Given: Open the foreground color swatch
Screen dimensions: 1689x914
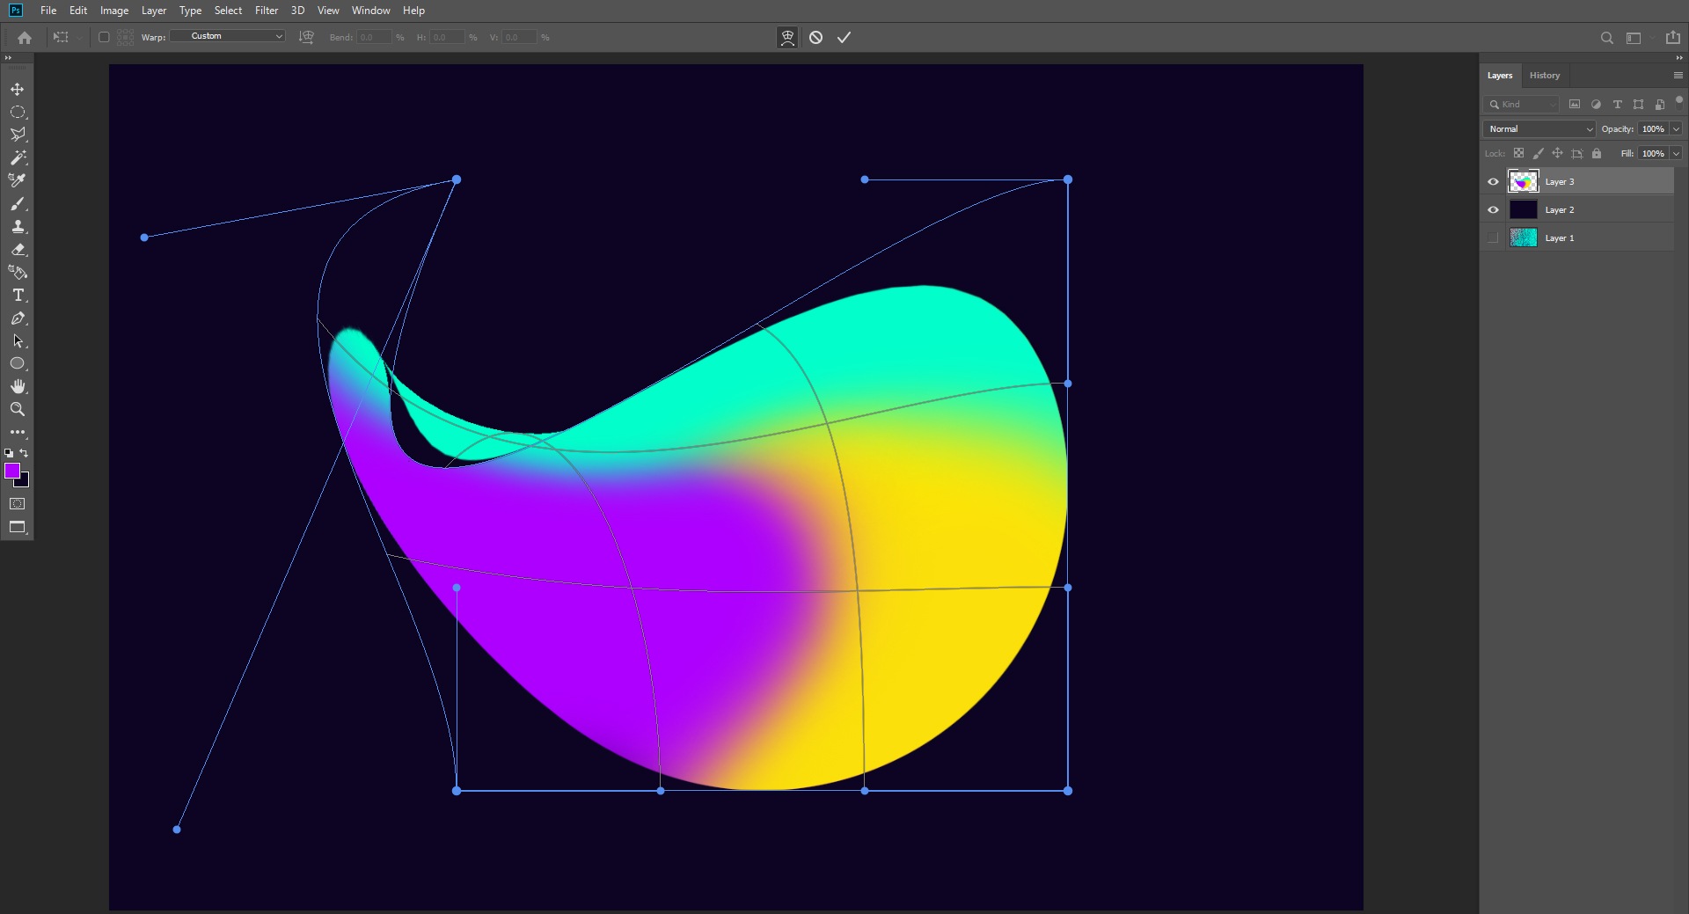Looking at the screenshot, I should pos(13,472).
